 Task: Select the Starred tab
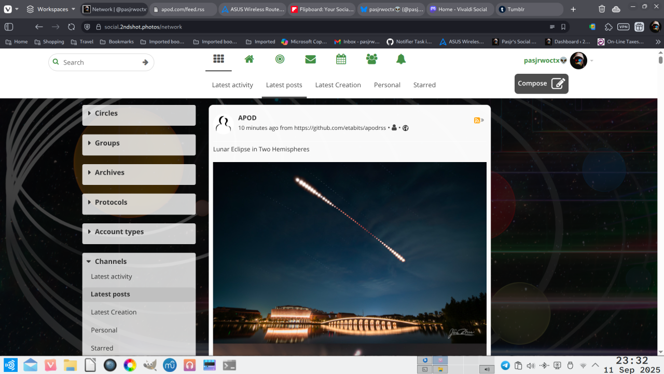coord(424,85)
